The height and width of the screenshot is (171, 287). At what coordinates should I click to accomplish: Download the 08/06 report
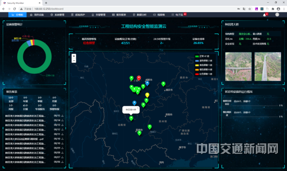(x=62, y=162)
